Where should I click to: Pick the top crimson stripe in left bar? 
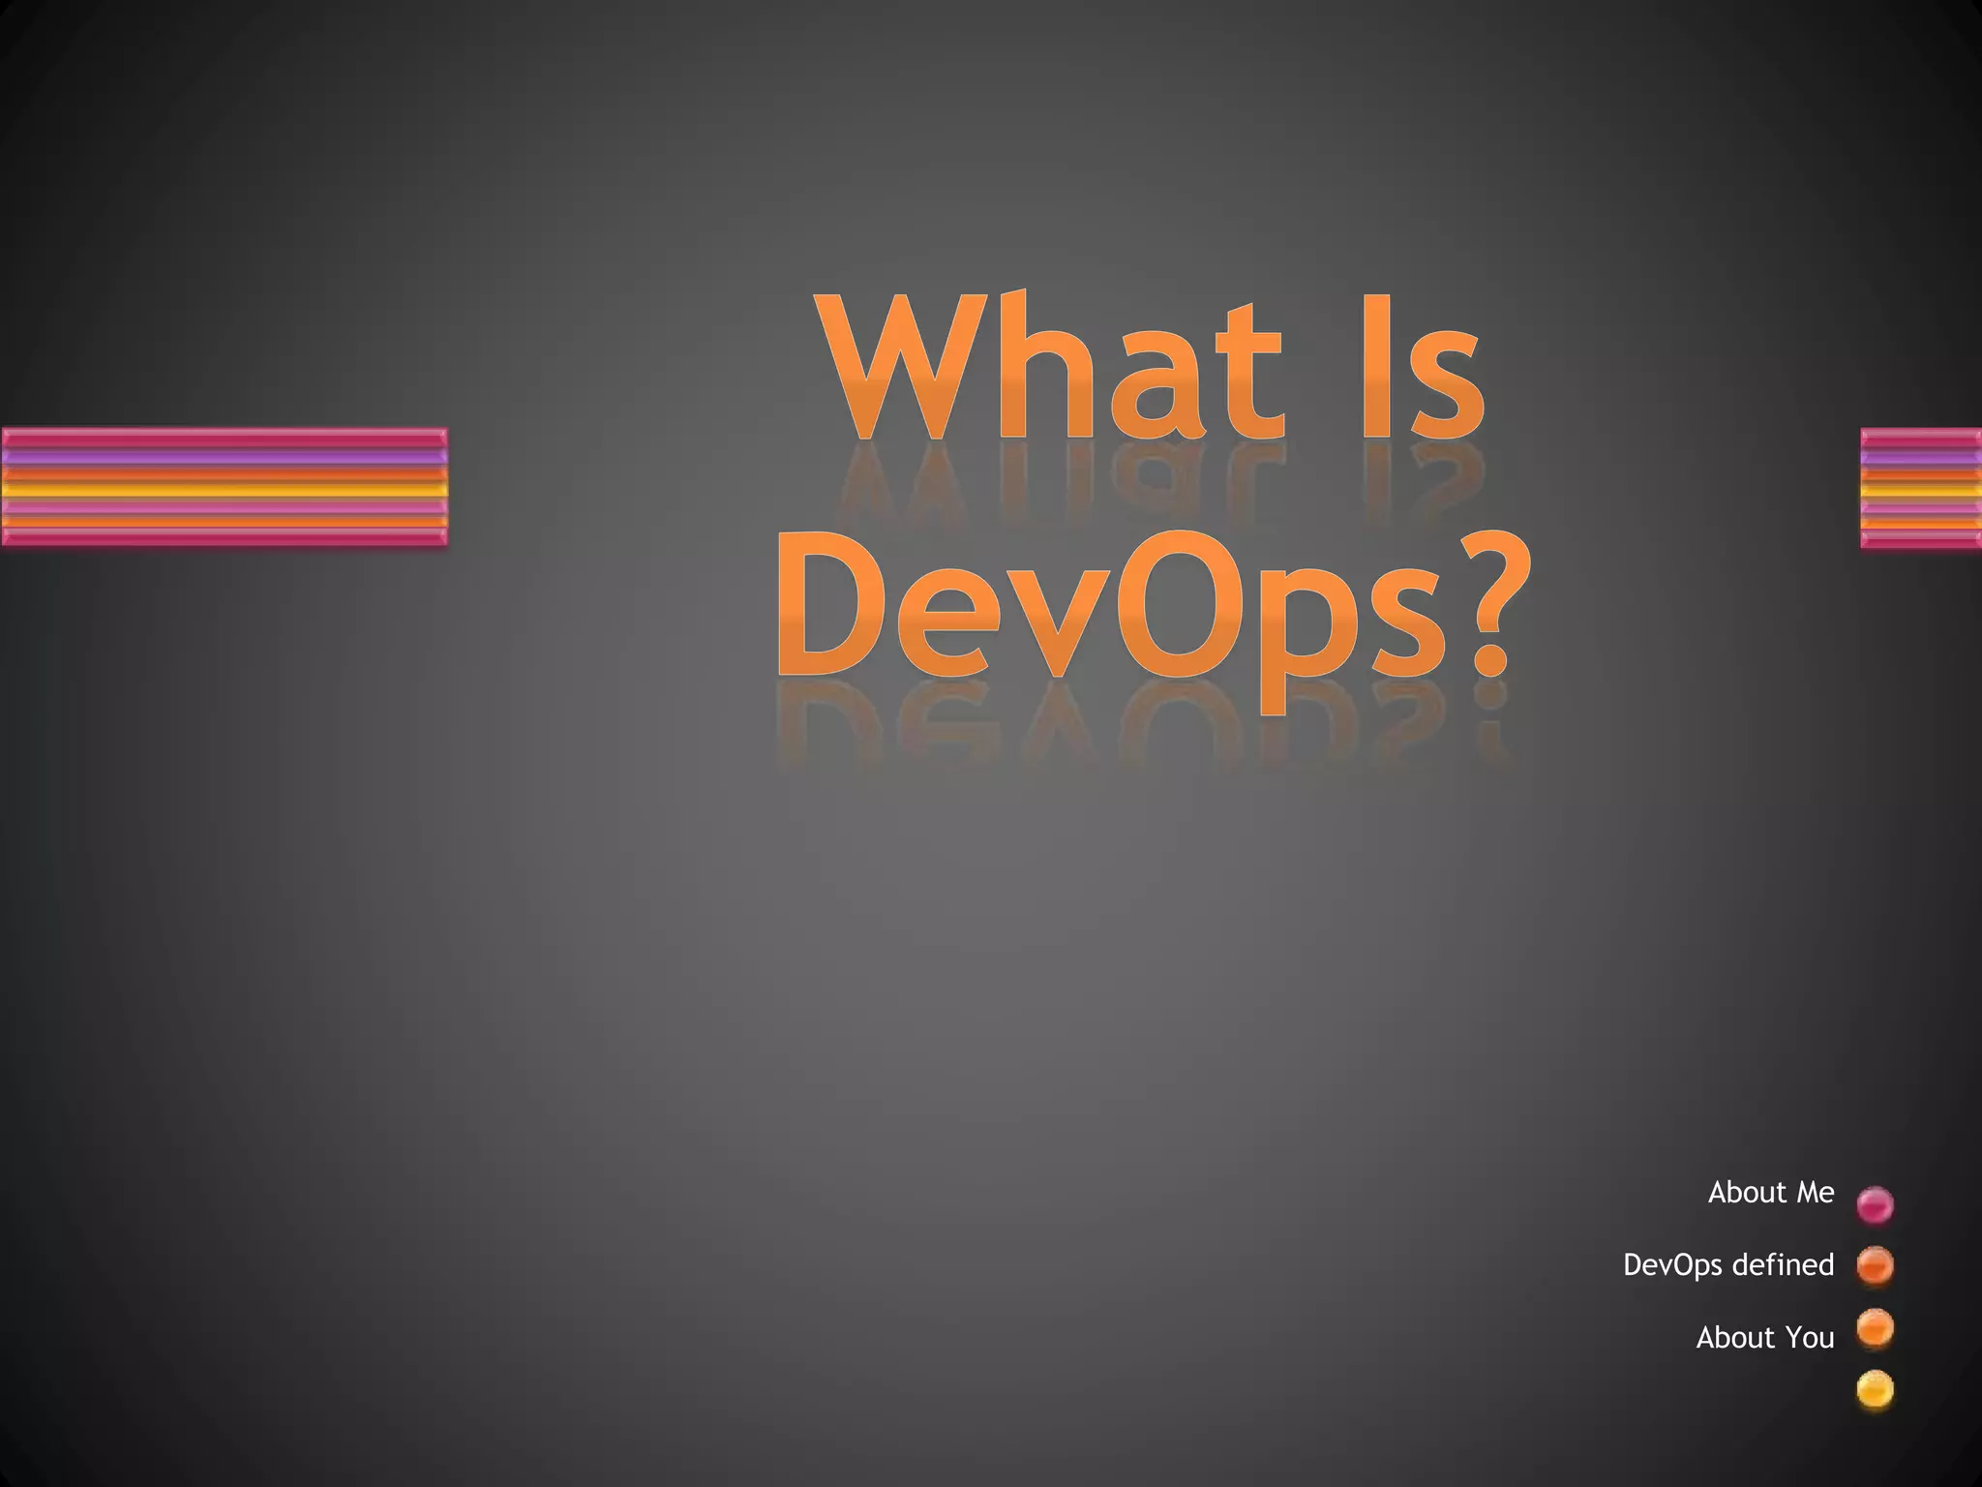225,440
